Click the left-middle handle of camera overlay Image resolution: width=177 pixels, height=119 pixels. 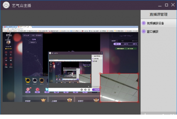[100, 88]
